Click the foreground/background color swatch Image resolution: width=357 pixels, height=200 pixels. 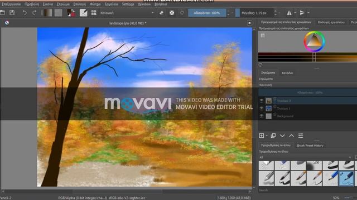[x=71, y=13]
